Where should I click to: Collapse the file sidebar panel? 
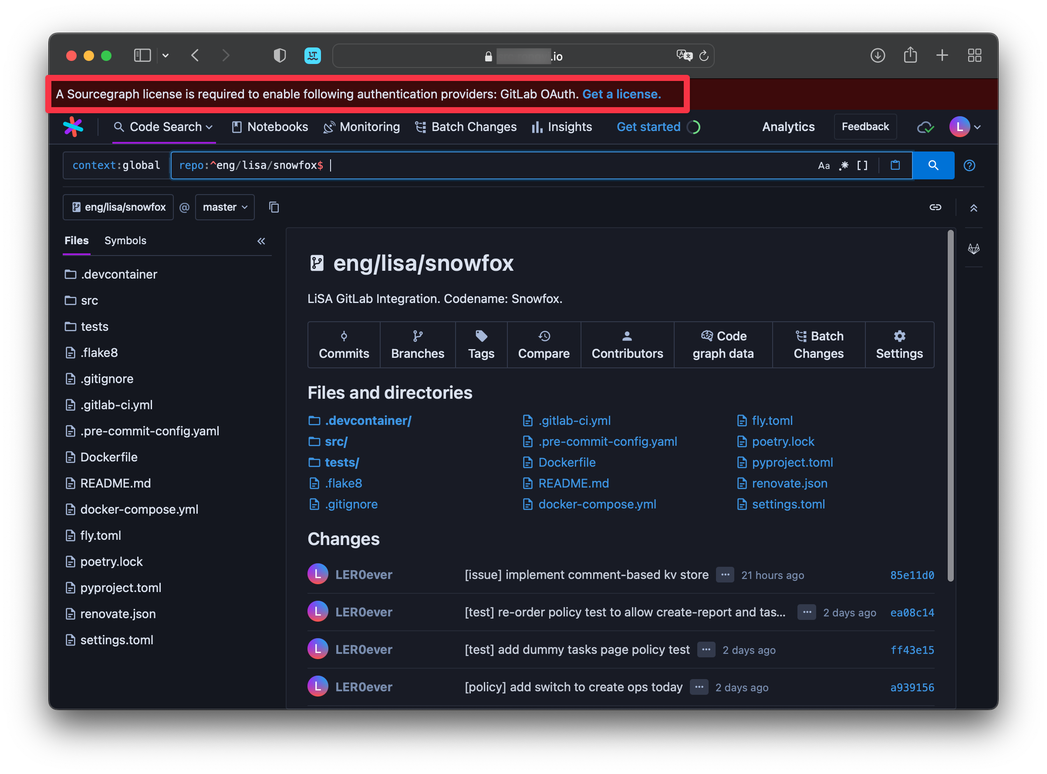[x=261, y=241]
